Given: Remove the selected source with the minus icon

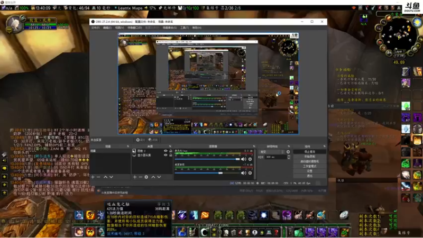Looking at the screenshot, I should click(x=140, y=177).
